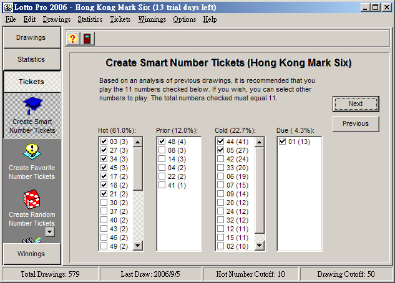Open the Winnings sidebar section
The height and width of the screenshot is (283, 395).
pyautogui.click(x=31, y=254)
